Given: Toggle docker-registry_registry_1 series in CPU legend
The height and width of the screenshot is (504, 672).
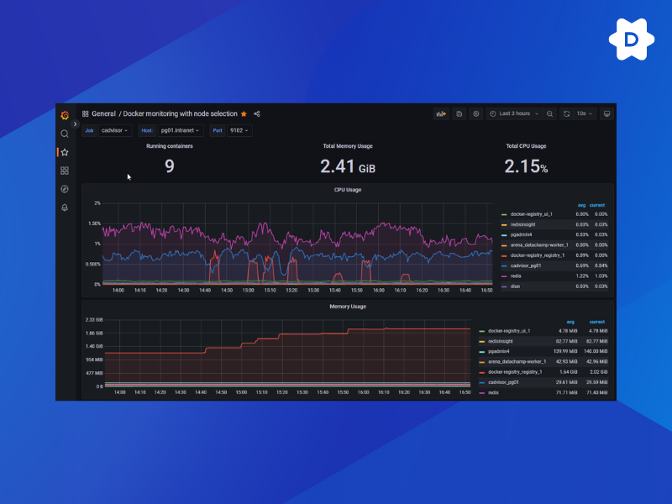Looking at the screenshot, I should click(x=537, y=255).
